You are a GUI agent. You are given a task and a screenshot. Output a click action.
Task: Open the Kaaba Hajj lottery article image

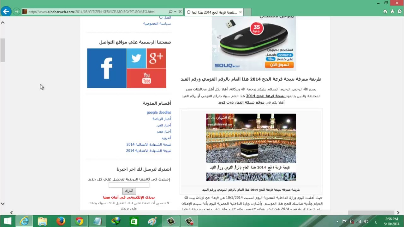tap(251, 147)
